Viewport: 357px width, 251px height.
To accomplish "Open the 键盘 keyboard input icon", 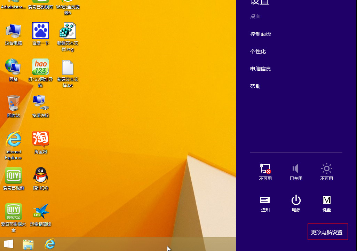I will click(x=326, y=203).
